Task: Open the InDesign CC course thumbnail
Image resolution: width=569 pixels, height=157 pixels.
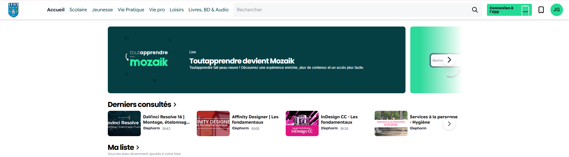Action: tap(302, 123)
